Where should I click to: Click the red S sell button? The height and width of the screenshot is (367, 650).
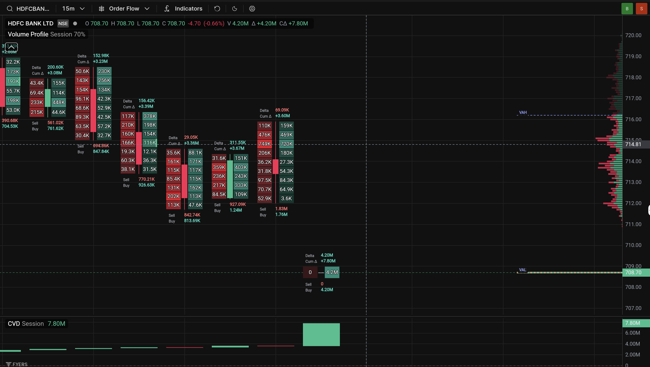point(641,9)
